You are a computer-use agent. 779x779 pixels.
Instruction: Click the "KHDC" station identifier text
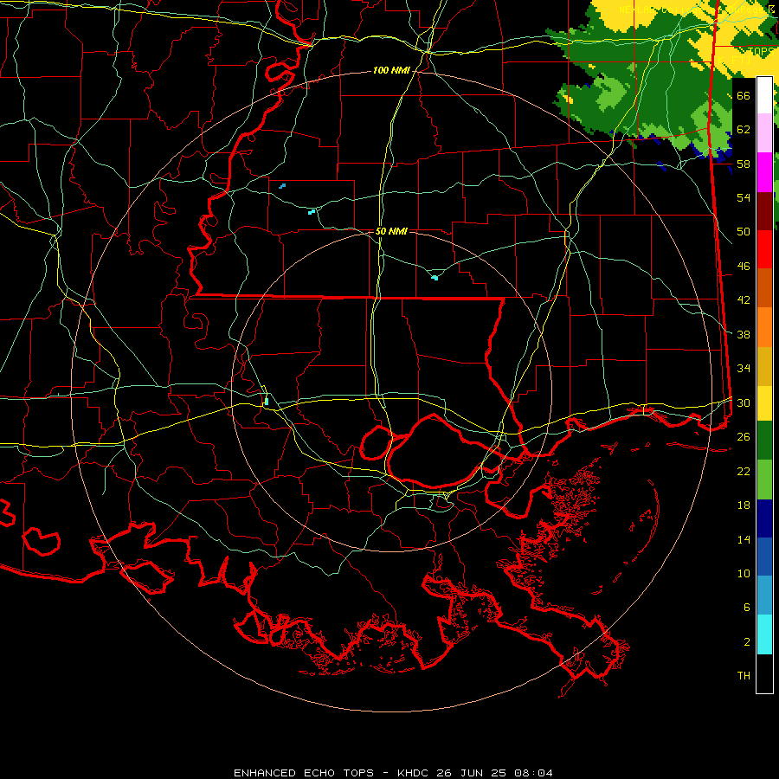click(415, 773)
